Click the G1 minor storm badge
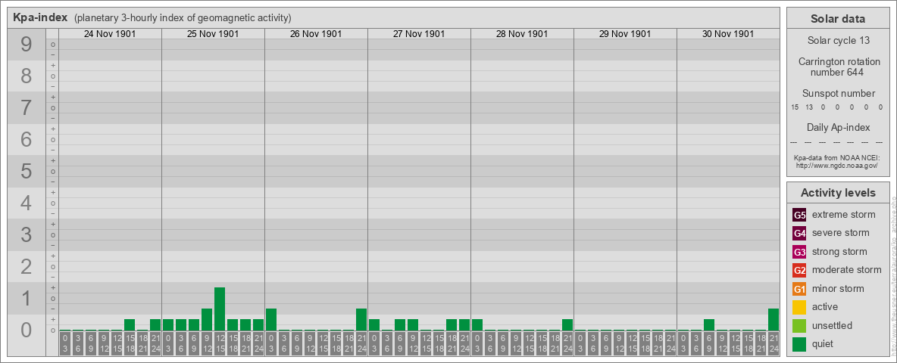 (x=799, y=289)
